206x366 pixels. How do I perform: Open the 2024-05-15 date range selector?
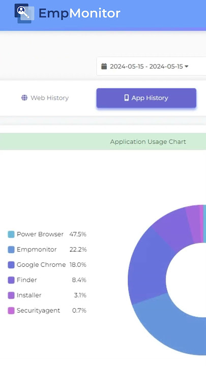tap(151, 66)
